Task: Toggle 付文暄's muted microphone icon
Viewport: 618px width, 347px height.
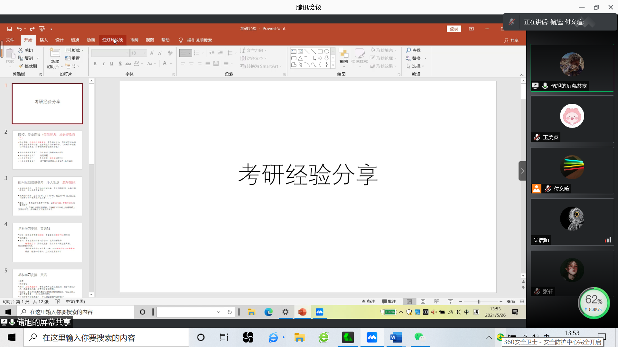Action: (x=548, y=189)
